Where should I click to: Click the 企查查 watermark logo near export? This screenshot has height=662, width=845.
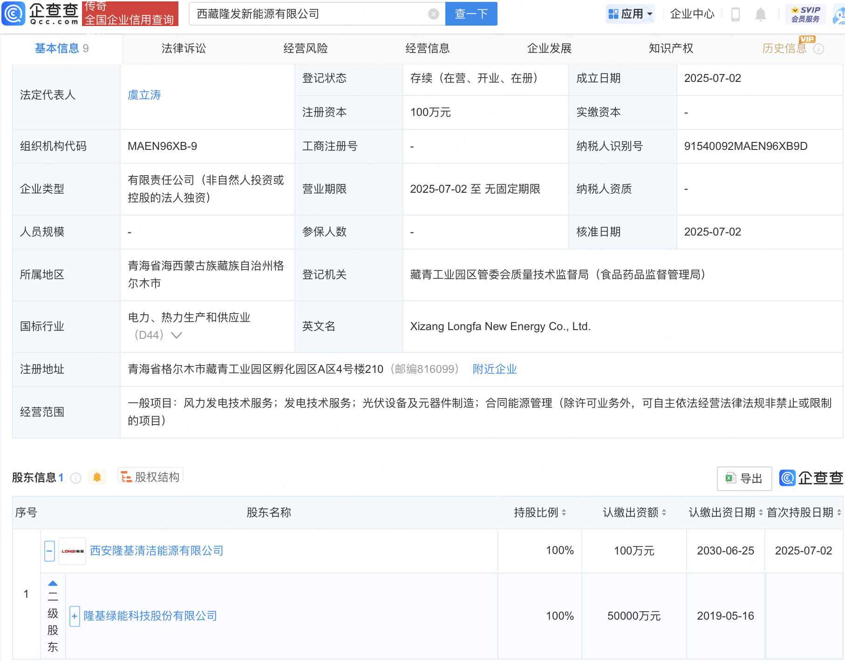click(x=811, y=478)
